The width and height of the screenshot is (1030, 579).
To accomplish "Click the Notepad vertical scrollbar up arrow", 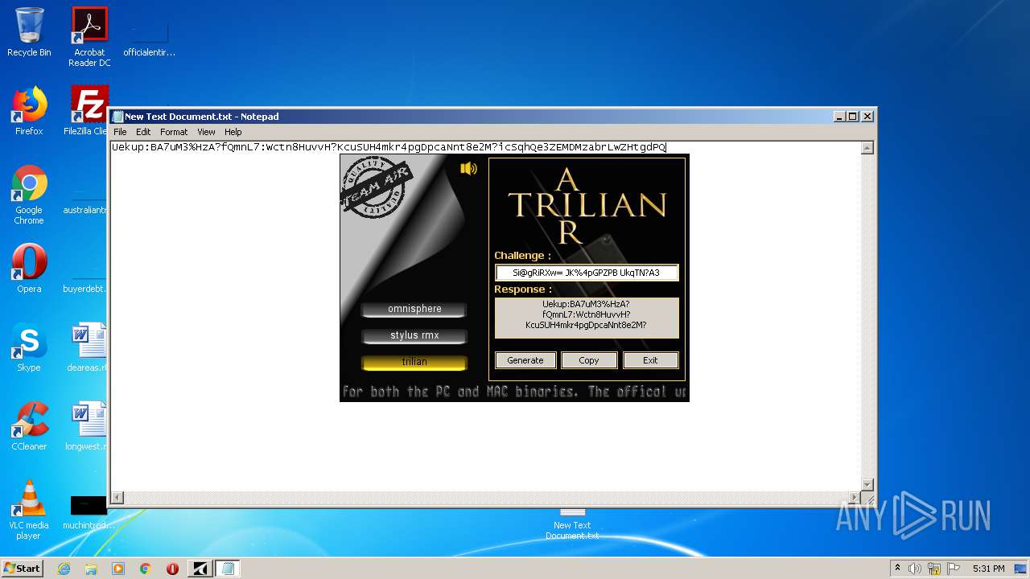I will pyautogui.click(x=867, y=148).
